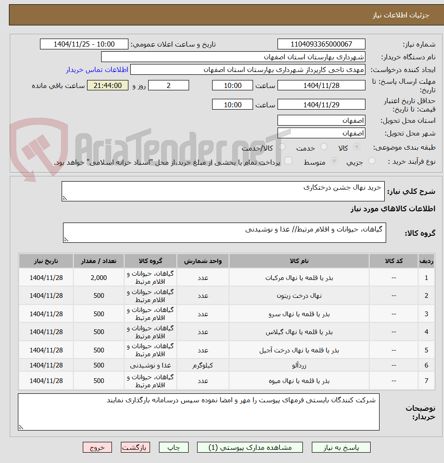Image resolution: width=444 pixels, height=463 pixels.
Task: Click the response deadline date 1404/11/28 field
Action: (x=321, y=85)
